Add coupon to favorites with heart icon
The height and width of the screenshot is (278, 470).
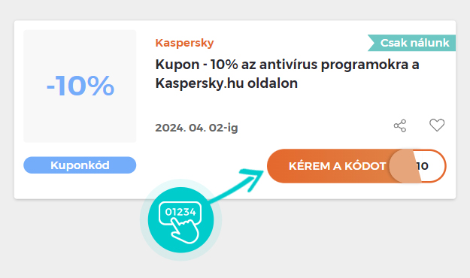click(437, 125)
